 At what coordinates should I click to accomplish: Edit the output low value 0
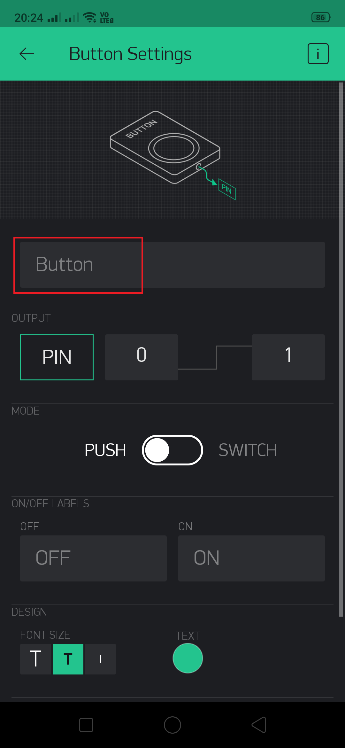click(x=142, y=357)
